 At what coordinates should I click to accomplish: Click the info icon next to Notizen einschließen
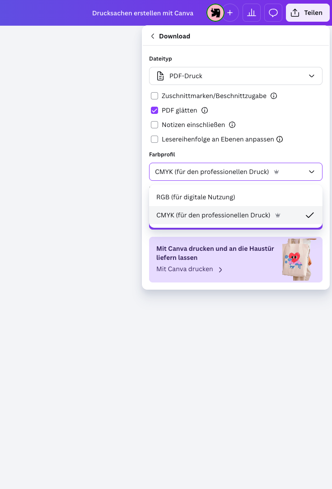click(x=232, y=125)
